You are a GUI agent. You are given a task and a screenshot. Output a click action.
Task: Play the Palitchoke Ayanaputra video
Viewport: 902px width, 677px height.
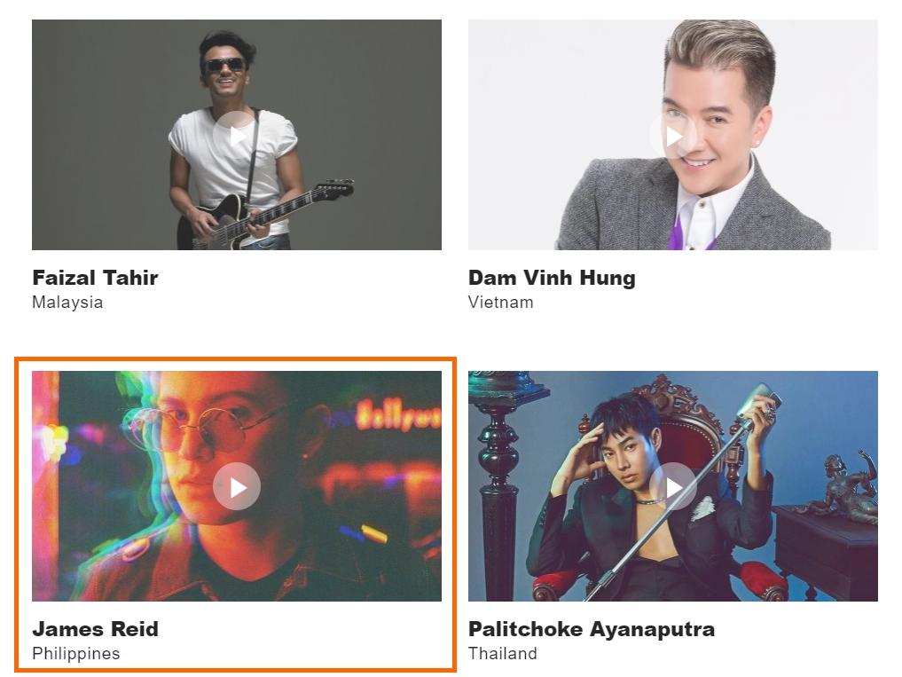673,486
